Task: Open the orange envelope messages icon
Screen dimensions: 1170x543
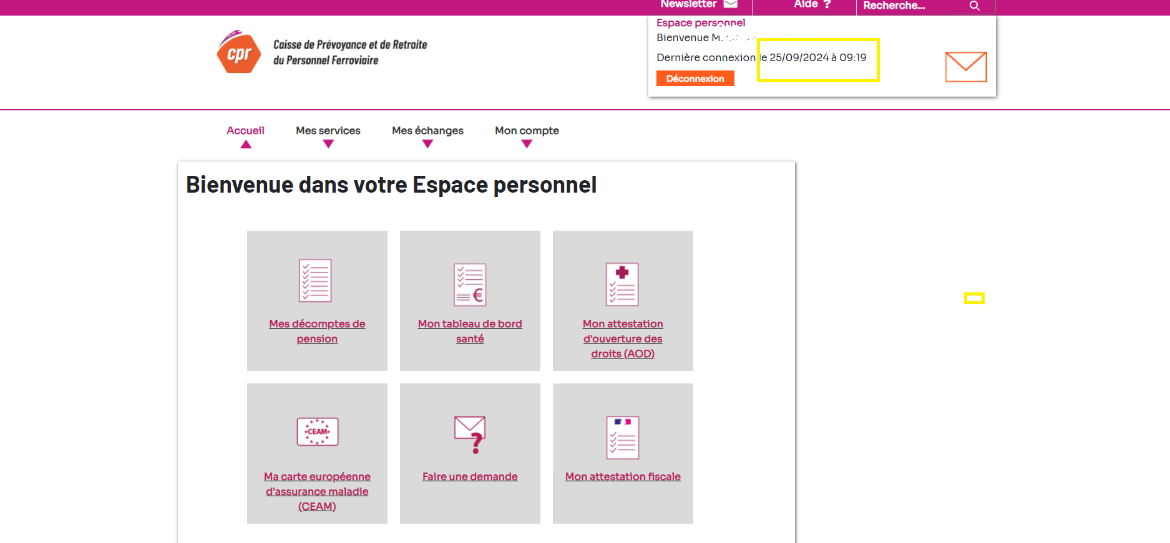Action: coord(965,67)
